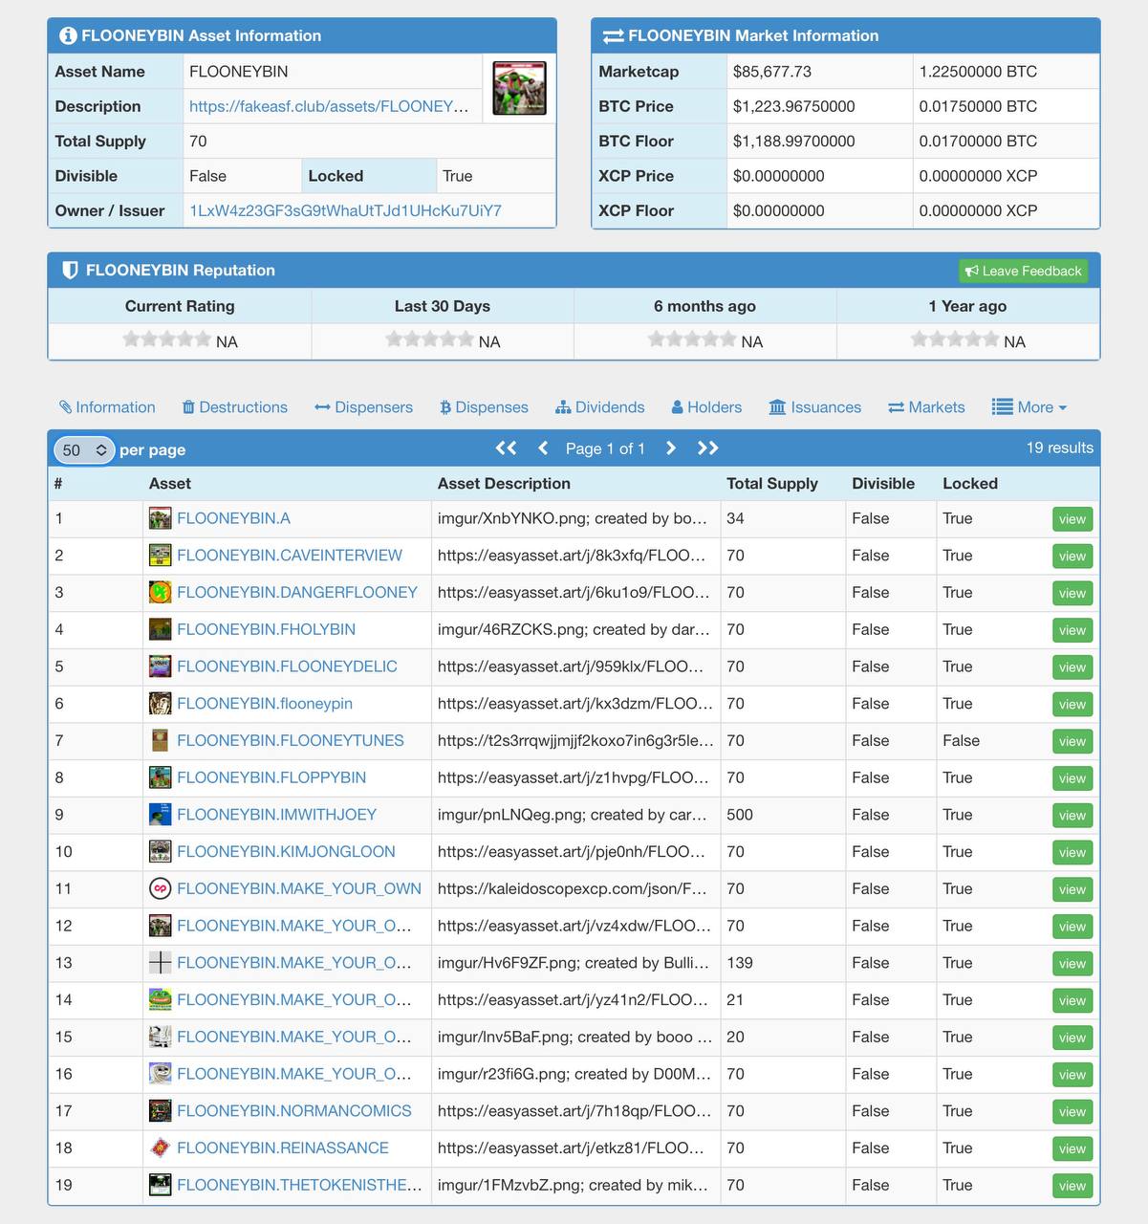Open the FLOONEYBIN.FLOONEYTUNES asset link
This screenshot has height=1224, width=1148.
[291, 741]
